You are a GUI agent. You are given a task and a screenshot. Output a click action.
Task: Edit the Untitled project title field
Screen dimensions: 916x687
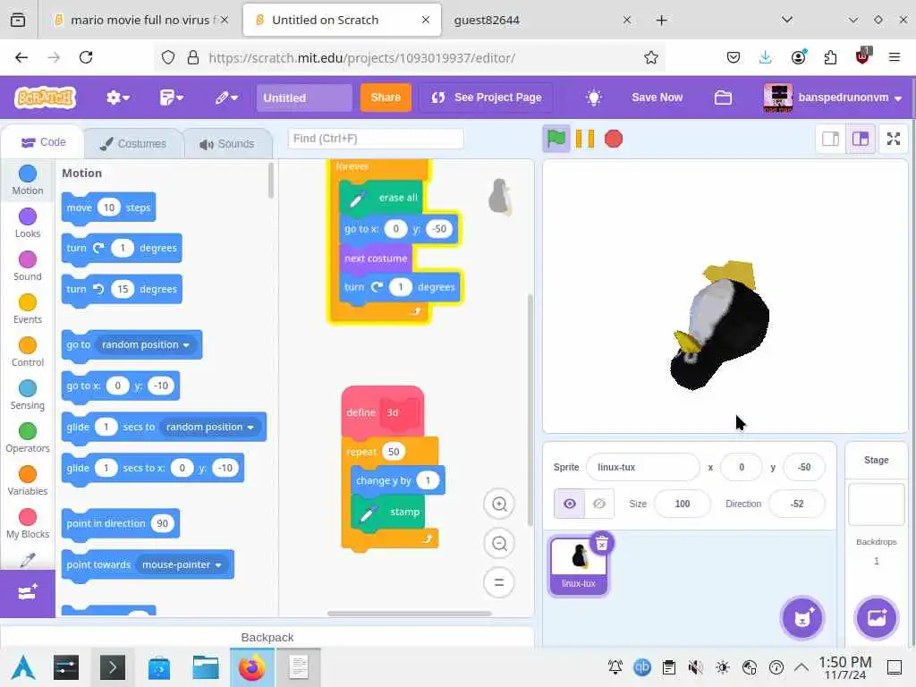pyautogui.click(x=304, y=98)
